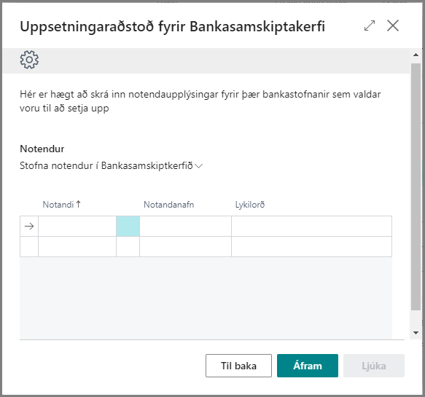Click the Lykilorð field in second row
Screen dimensions: 425x397
tap(312, 247)
